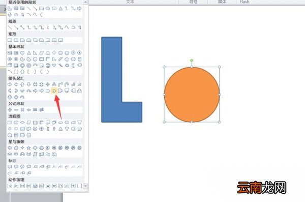Image resolution: width=305 pixels, height=202 pixels.
Task: Select the Heart basic shape
Action: 54,66
